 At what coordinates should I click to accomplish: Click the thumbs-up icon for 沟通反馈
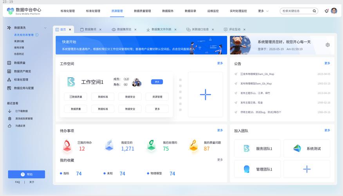[10, 126]
